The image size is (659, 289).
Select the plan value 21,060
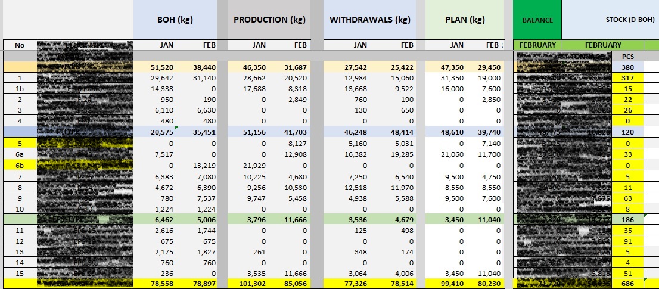pyautogui.click(x=452, y=154)
